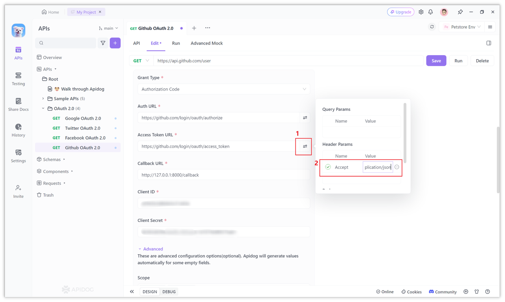Click the refresh icon near environment selector

[x=432, y=27]
